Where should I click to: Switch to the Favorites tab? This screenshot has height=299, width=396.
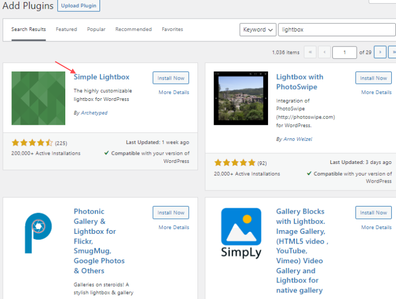point(172,29)
